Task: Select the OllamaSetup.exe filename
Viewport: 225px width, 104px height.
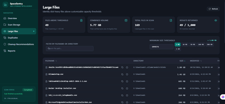Action: (x=56, y=74)
